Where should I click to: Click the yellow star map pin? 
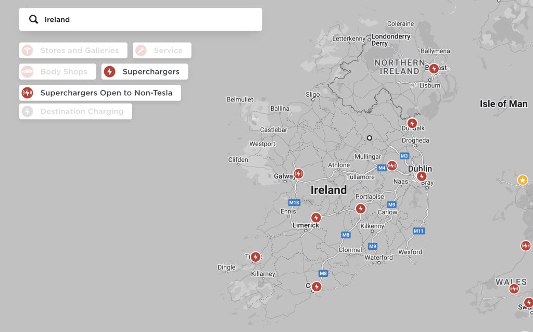523,180
